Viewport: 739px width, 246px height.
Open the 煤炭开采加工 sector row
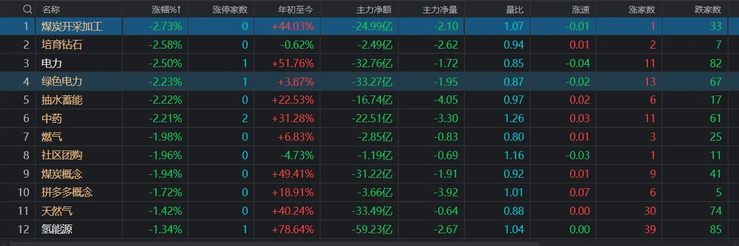[72, 26]
